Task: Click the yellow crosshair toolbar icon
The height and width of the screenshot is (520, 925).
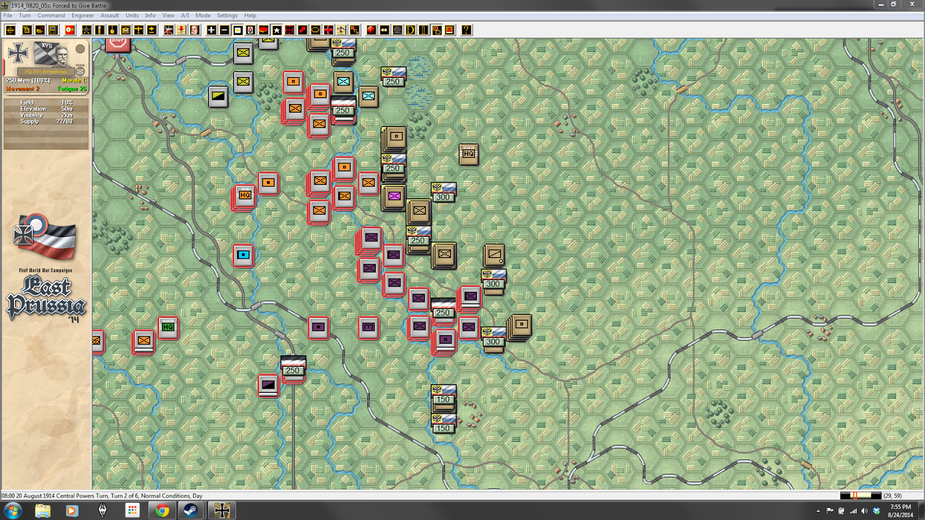Action: [10, 30]
